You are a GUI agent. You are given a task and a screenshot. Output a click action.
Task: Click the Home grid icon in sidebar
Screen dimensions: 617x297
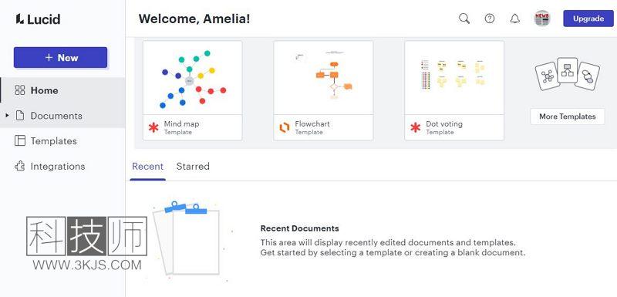tap(20, 90)
